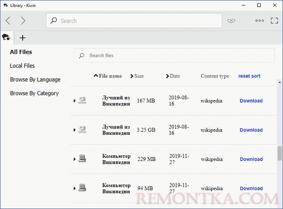The height and width of the screenshot is (209, 283).
Task: Click the reset sort link
Action: pos(249,76)
